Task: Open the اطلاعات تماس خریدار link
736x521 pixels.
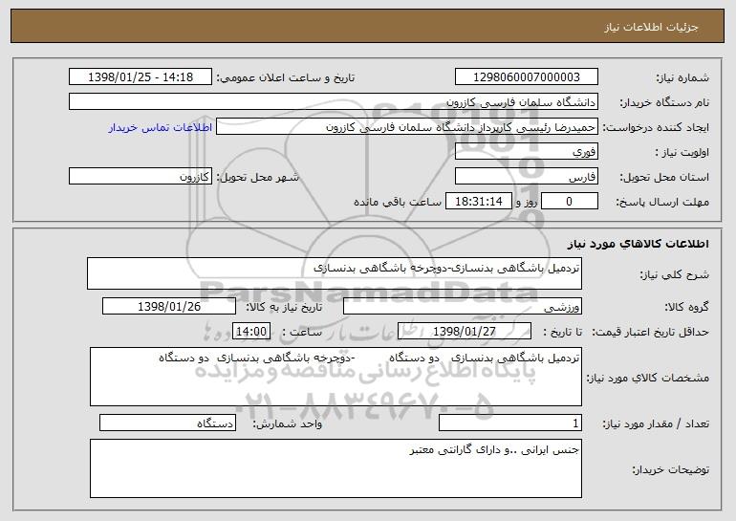Action: (x=161, y=127)
